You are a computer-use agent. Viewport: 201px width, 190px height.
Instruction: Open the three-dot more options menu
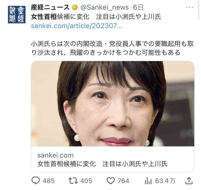coord(189,7)
